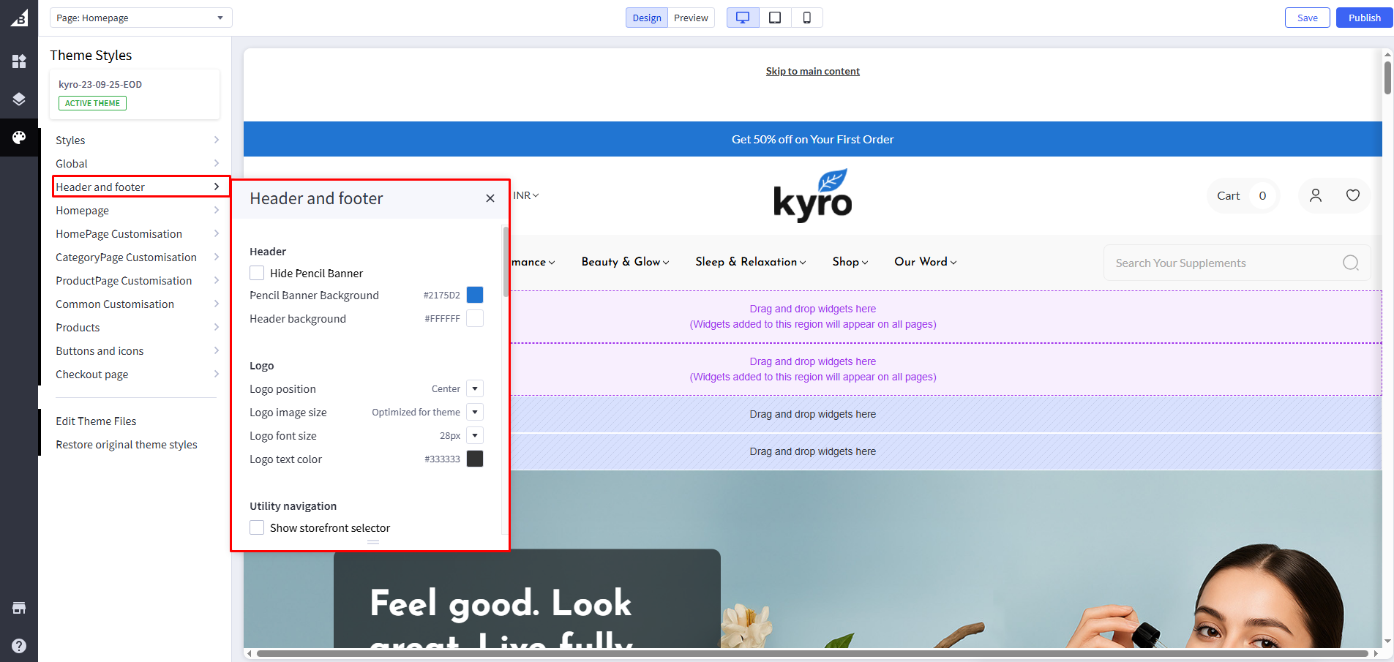Viewport: 1394px width, 662px height.
Task: Open the storefront icon in sidebar
Action: (19, 608)
